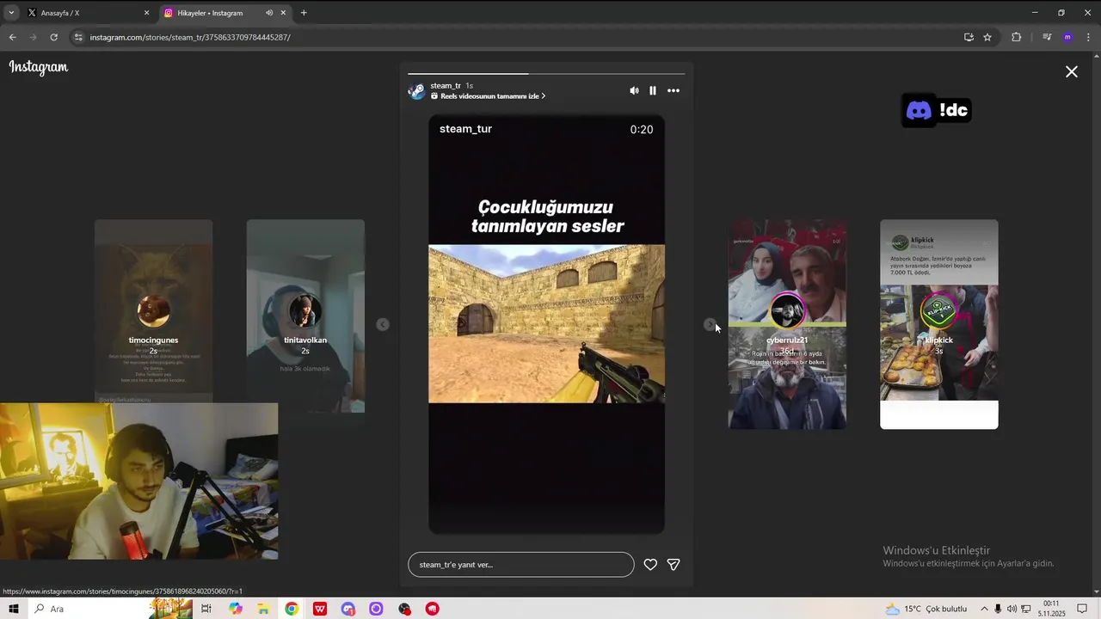Go to the next story with right arrow
1101x619 pixels.
point(710,324)
